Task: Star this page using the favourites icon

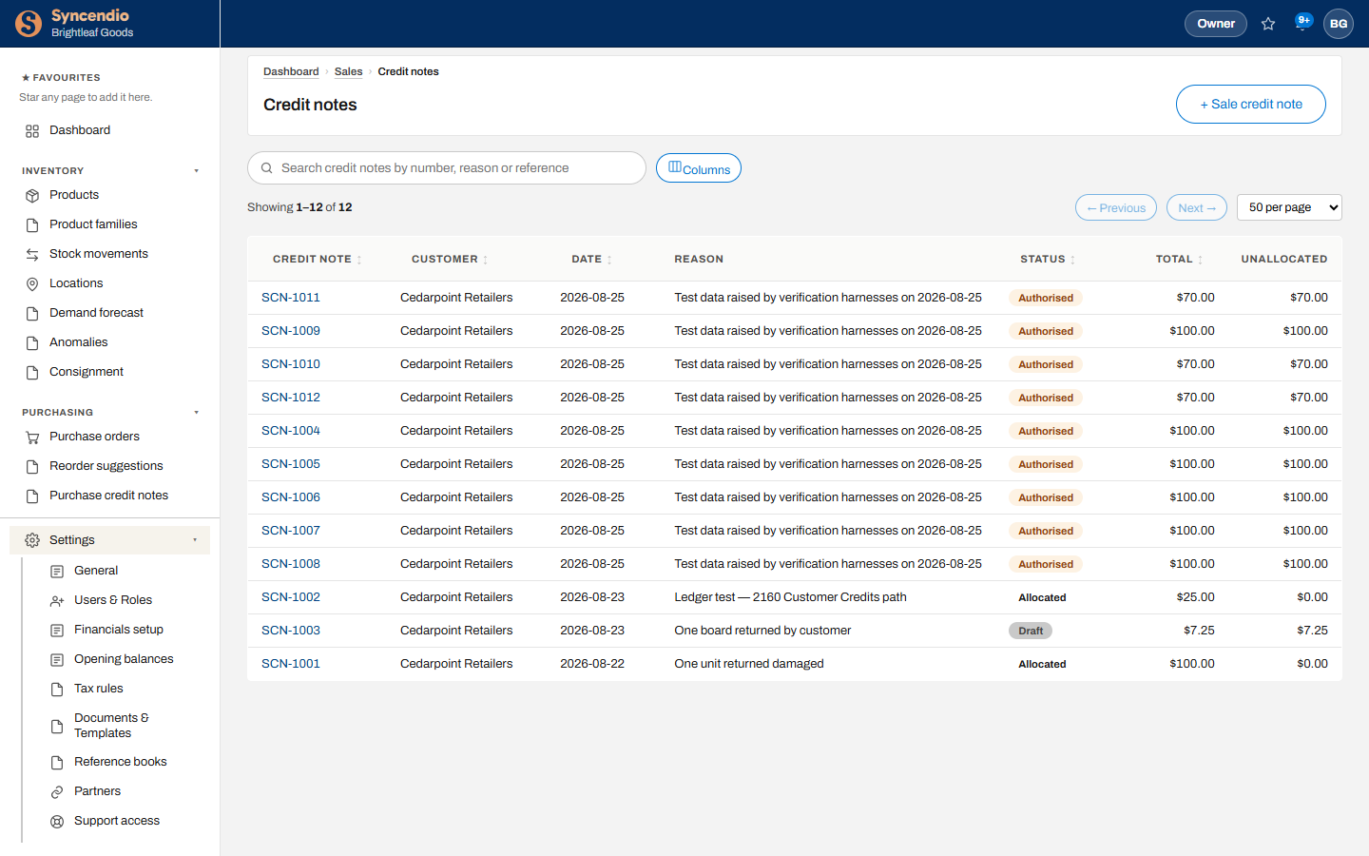Action: point(1268,24)
